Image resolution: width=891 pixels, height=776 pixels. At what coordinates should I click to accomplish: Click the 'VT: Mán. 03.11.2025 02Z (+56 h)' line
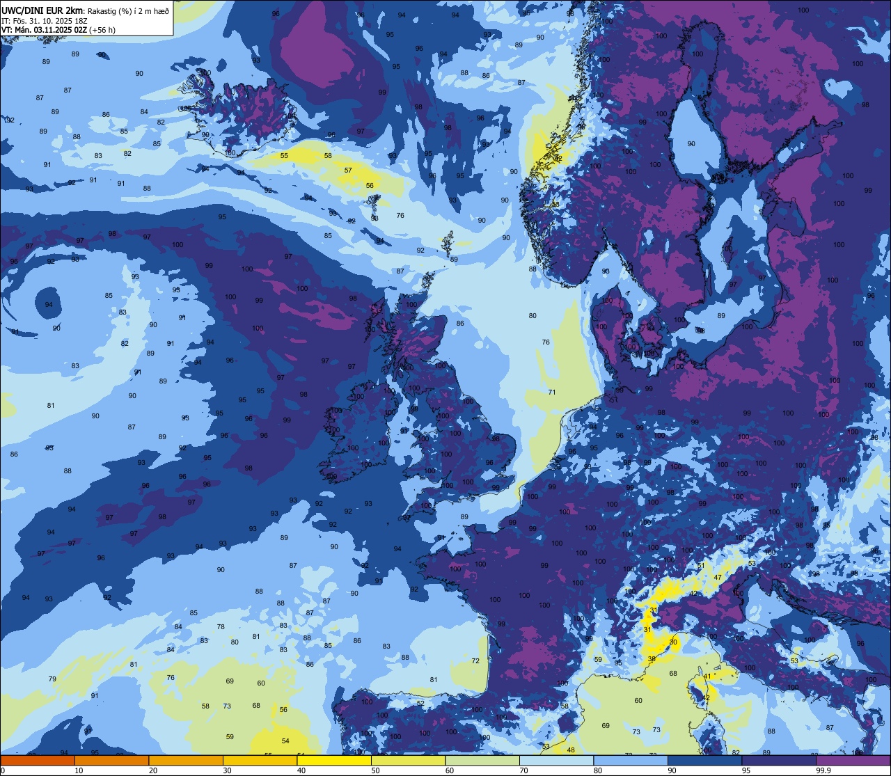tap(58, 30)
